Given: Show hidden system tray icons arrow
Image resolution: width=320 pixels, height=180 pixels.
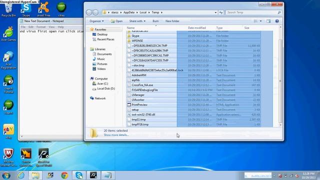Looking at the screenshot, I should coord(274,175).
